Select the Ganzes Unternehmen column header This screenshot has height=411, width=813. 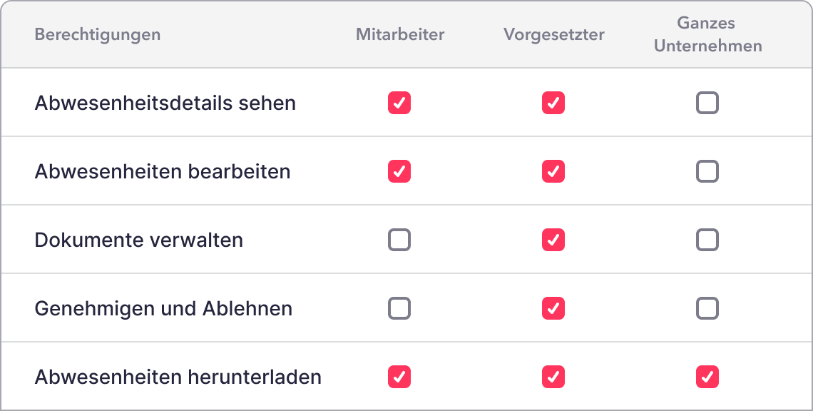point(707,34)
